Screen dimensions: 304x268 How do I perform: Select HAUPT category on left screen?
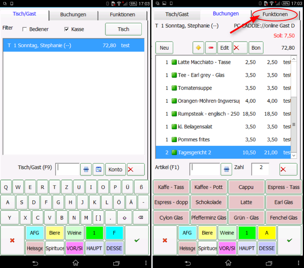click(x=94, y=249)
